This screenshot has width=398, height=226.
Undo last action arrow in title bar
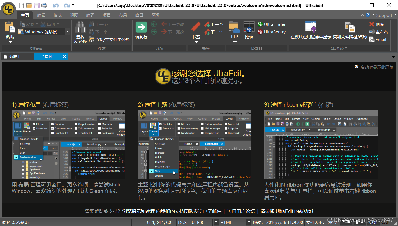(x=55, y=6)
